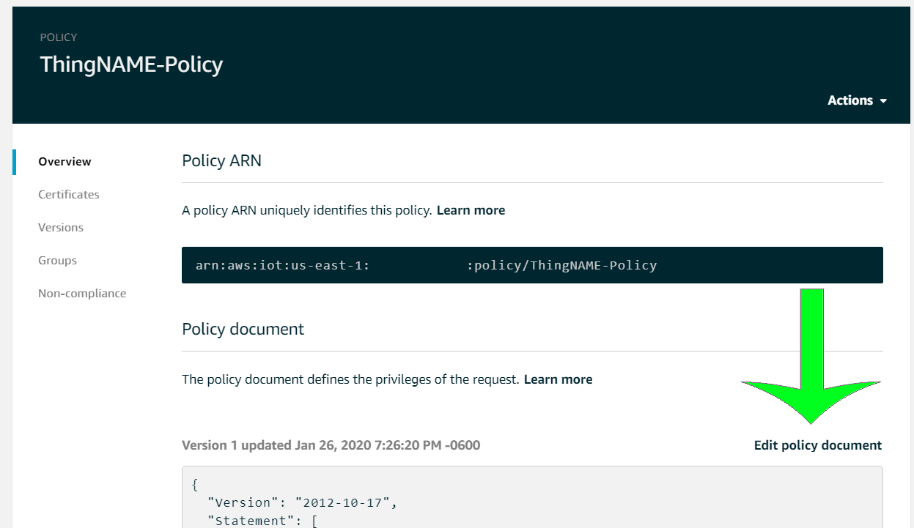Image resolution: width=914 pixels, height=528 pixels.
Task: Click Edit policy document
Action: [x=817, y=445]
